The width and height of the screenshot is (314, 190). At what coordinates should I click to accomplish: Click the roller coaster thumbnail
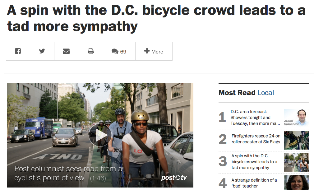point(296,140)
